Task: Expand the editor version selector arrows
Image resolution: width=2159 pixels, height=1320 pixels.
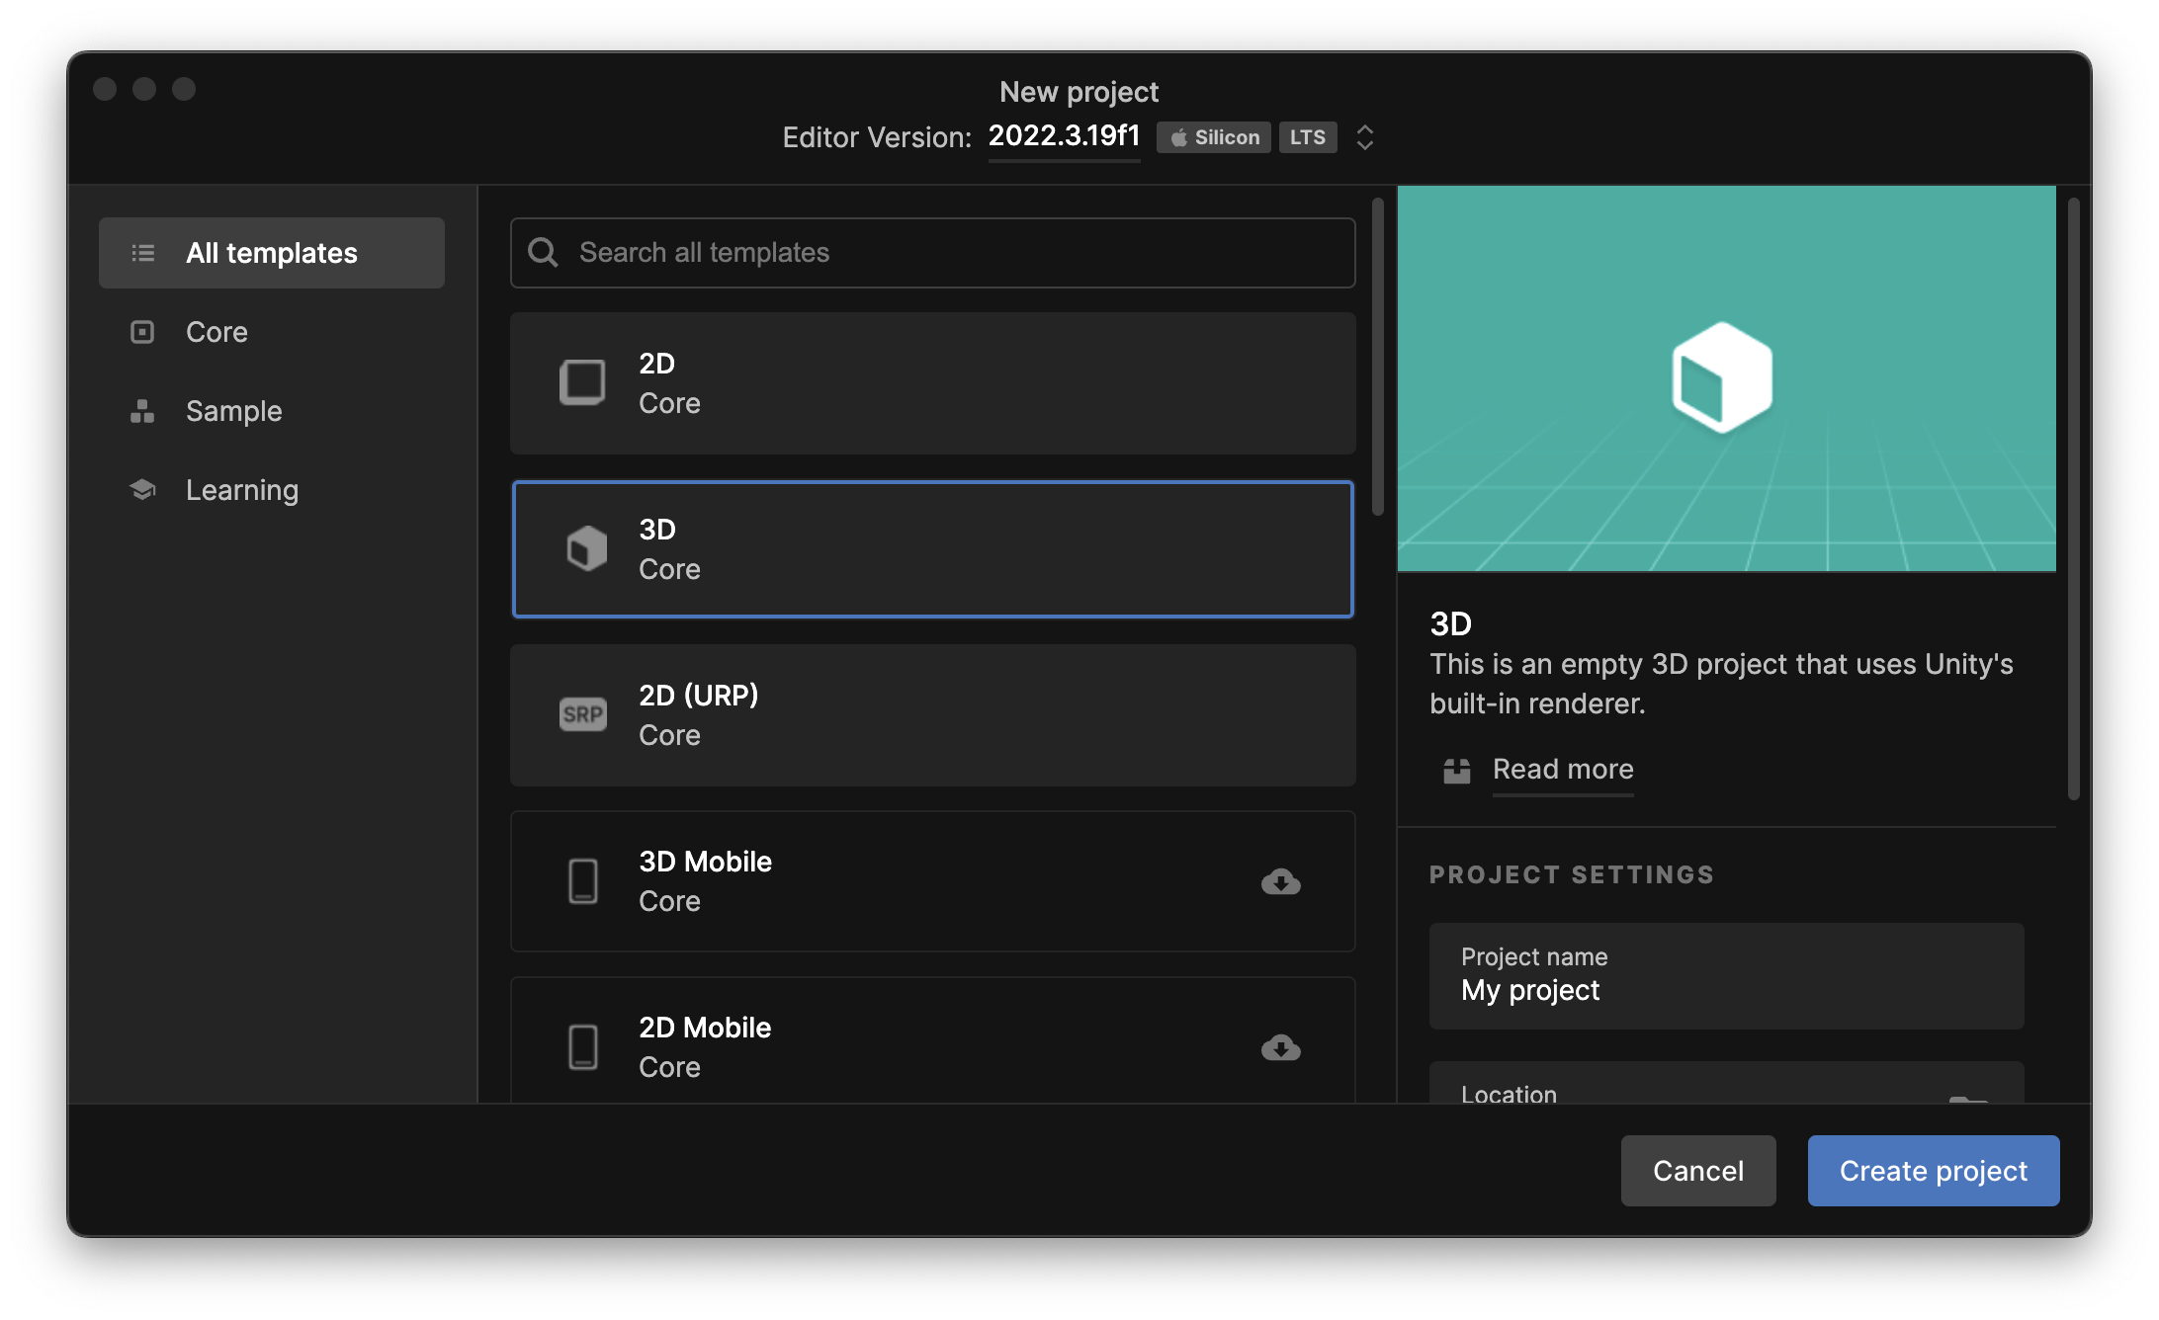Action: point(1364,137)
